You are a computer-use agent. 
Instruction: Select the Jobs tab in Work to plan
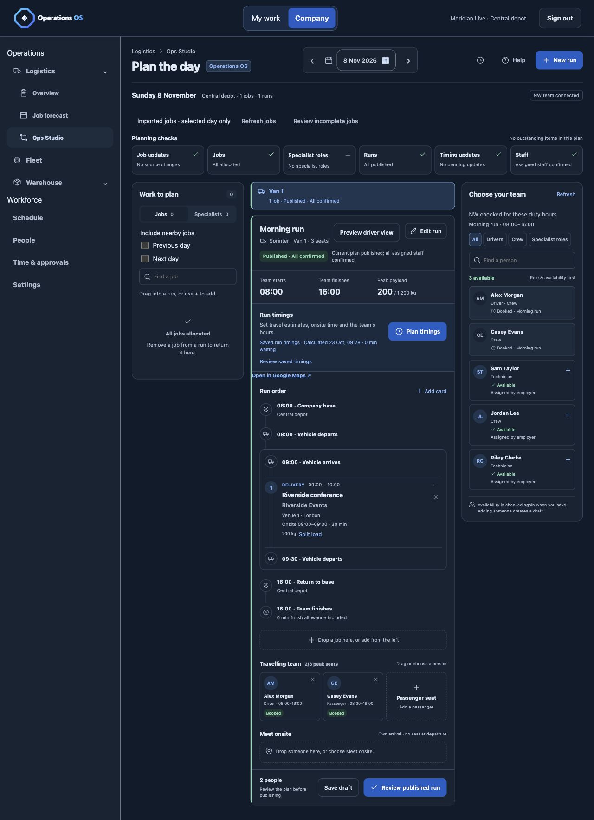(164, 214)
